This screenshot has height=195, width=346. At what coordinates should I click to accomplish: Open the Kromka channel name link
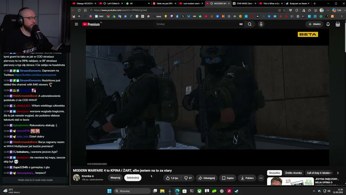86,176
